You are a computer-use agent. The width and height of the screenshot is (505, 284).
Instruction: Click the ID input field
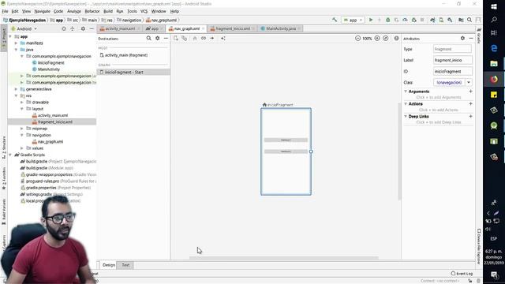coord(452,72)
